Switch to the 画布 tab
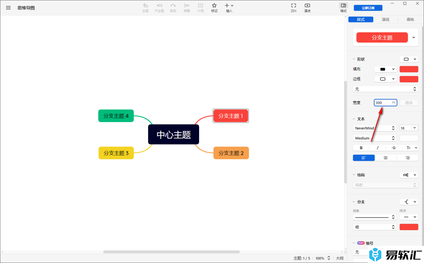 (410, 20)
